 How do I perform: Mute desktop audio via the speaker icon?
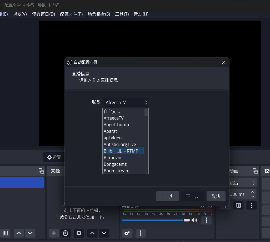coord(194,220)
